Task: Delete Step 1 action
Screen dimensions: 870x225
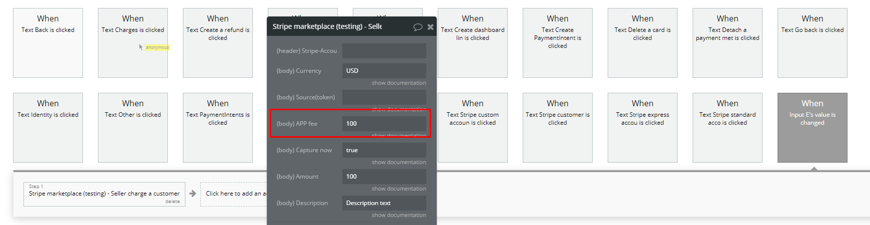Action: (173, 202)
